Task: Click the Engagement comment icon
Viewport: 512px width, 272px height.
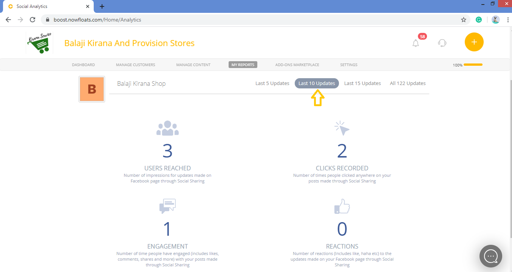Action: [167, 206]
